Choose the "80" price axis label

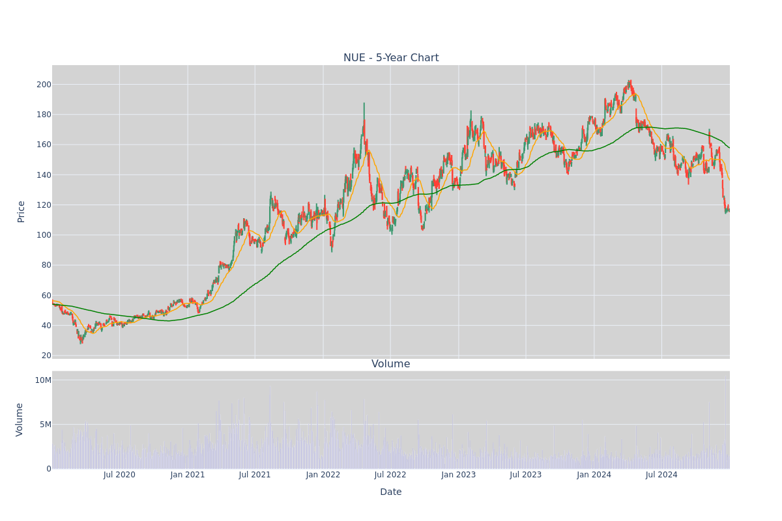[46, 265]
